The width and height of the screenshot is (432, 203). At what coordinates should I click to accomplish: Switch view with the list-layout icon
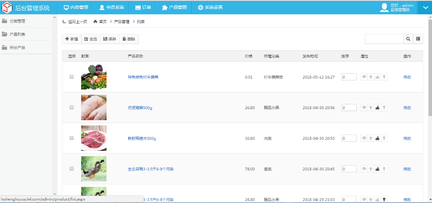(x=418, y=39)
